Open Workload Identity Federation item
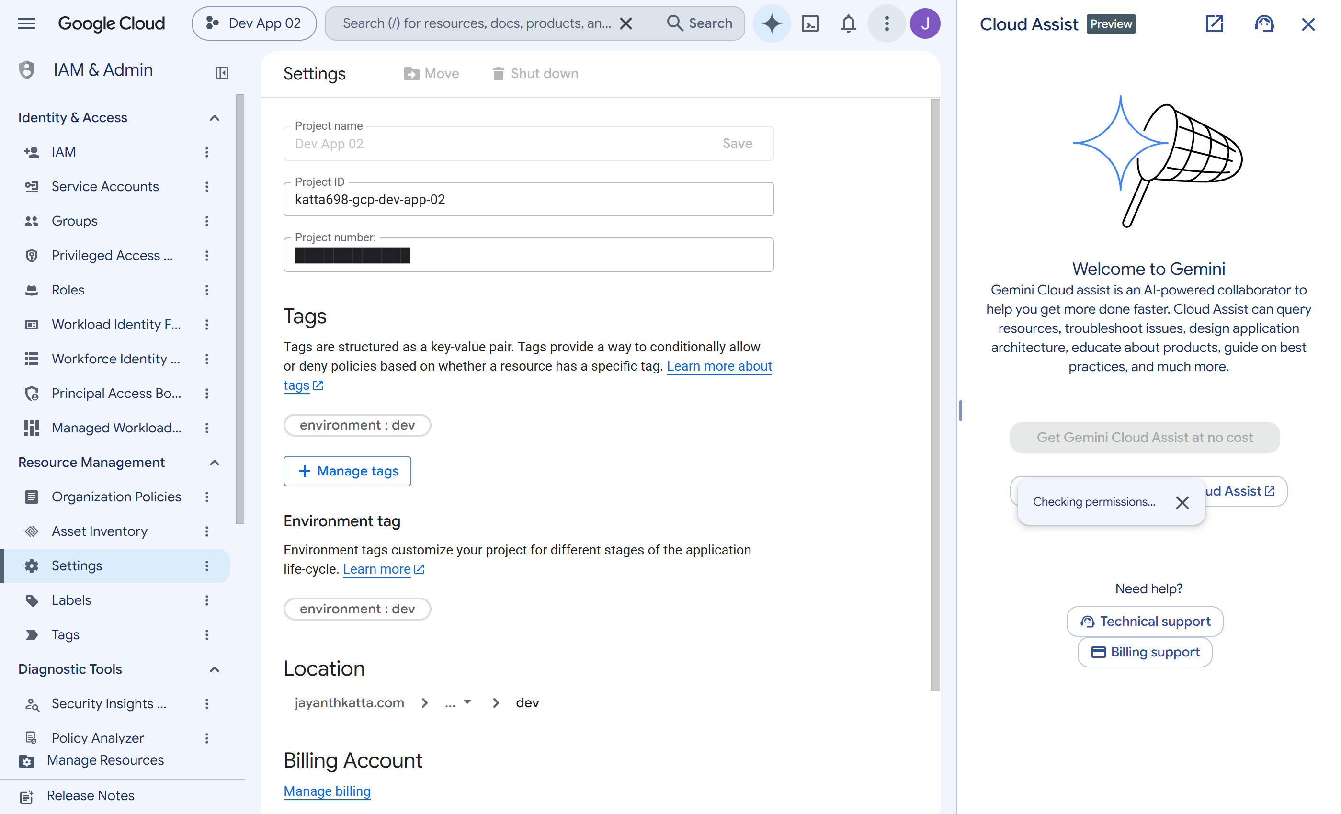The width and height of the screenshot is (1341, 814). click(x=116, y=324)
